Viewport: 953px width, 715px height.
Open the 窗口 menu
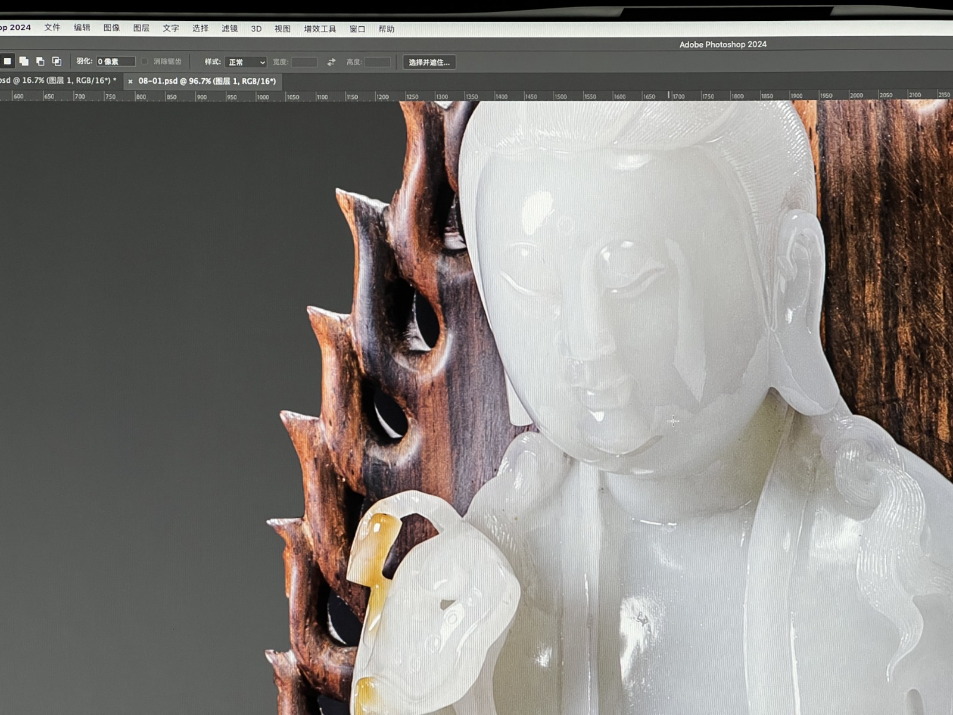pyautogui.click(x=357, y=29)
